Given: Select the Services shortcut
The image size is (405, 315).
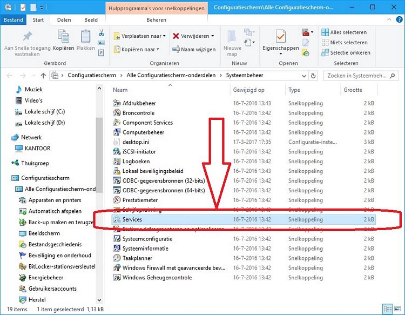Looking at the screenshot, I should point(244,219).
